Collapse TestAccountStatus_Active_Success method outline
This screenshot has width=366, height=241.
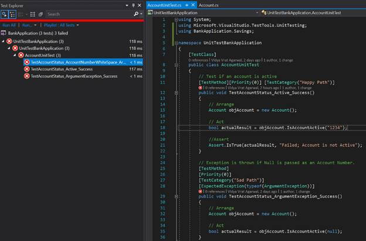(176, 93)
